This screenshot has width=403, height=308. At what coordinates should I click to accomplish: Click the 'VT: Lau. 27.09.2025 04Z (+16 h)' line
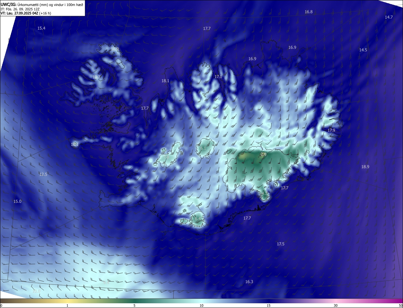coord(26,13)
